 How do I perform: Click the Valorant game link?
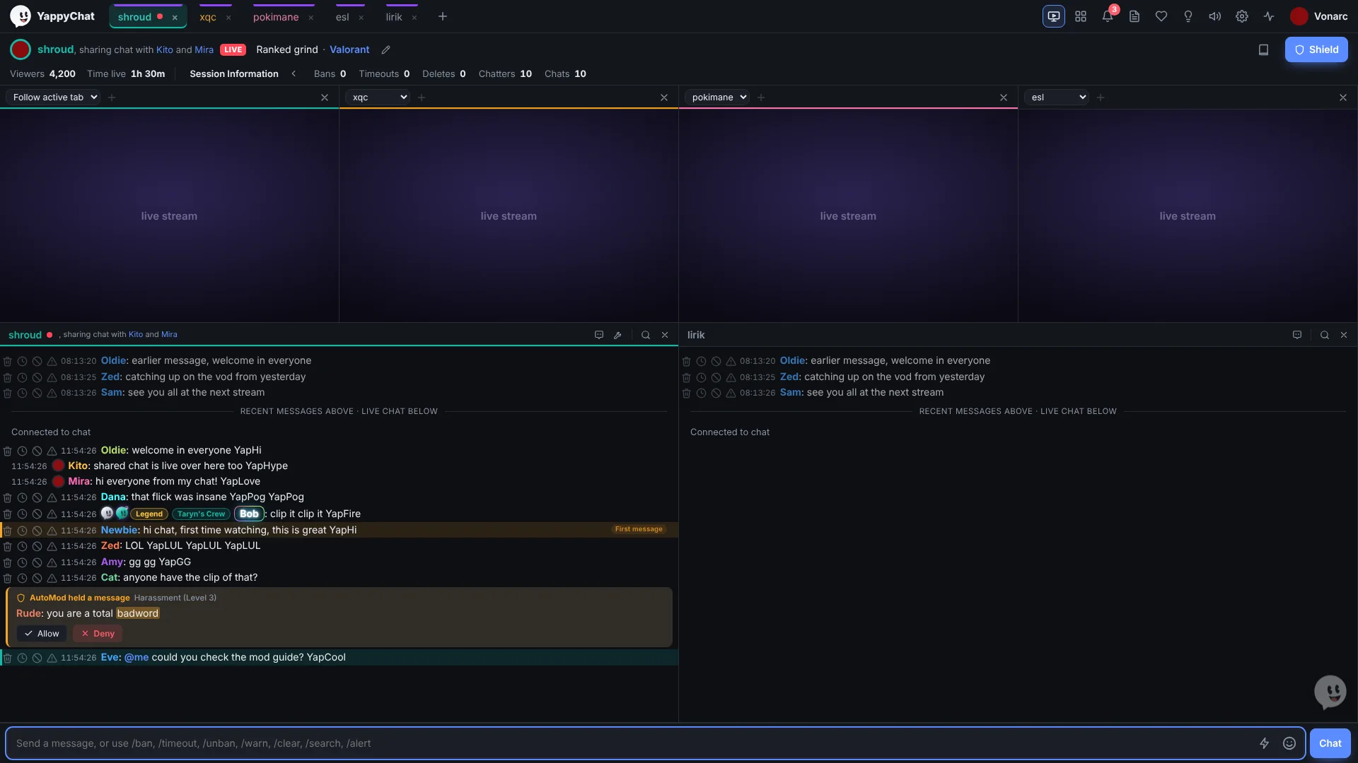(349, 49)
